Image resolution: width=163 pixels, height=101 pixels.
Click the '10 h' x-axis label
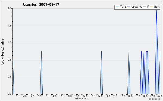click(x=85, y=96)
